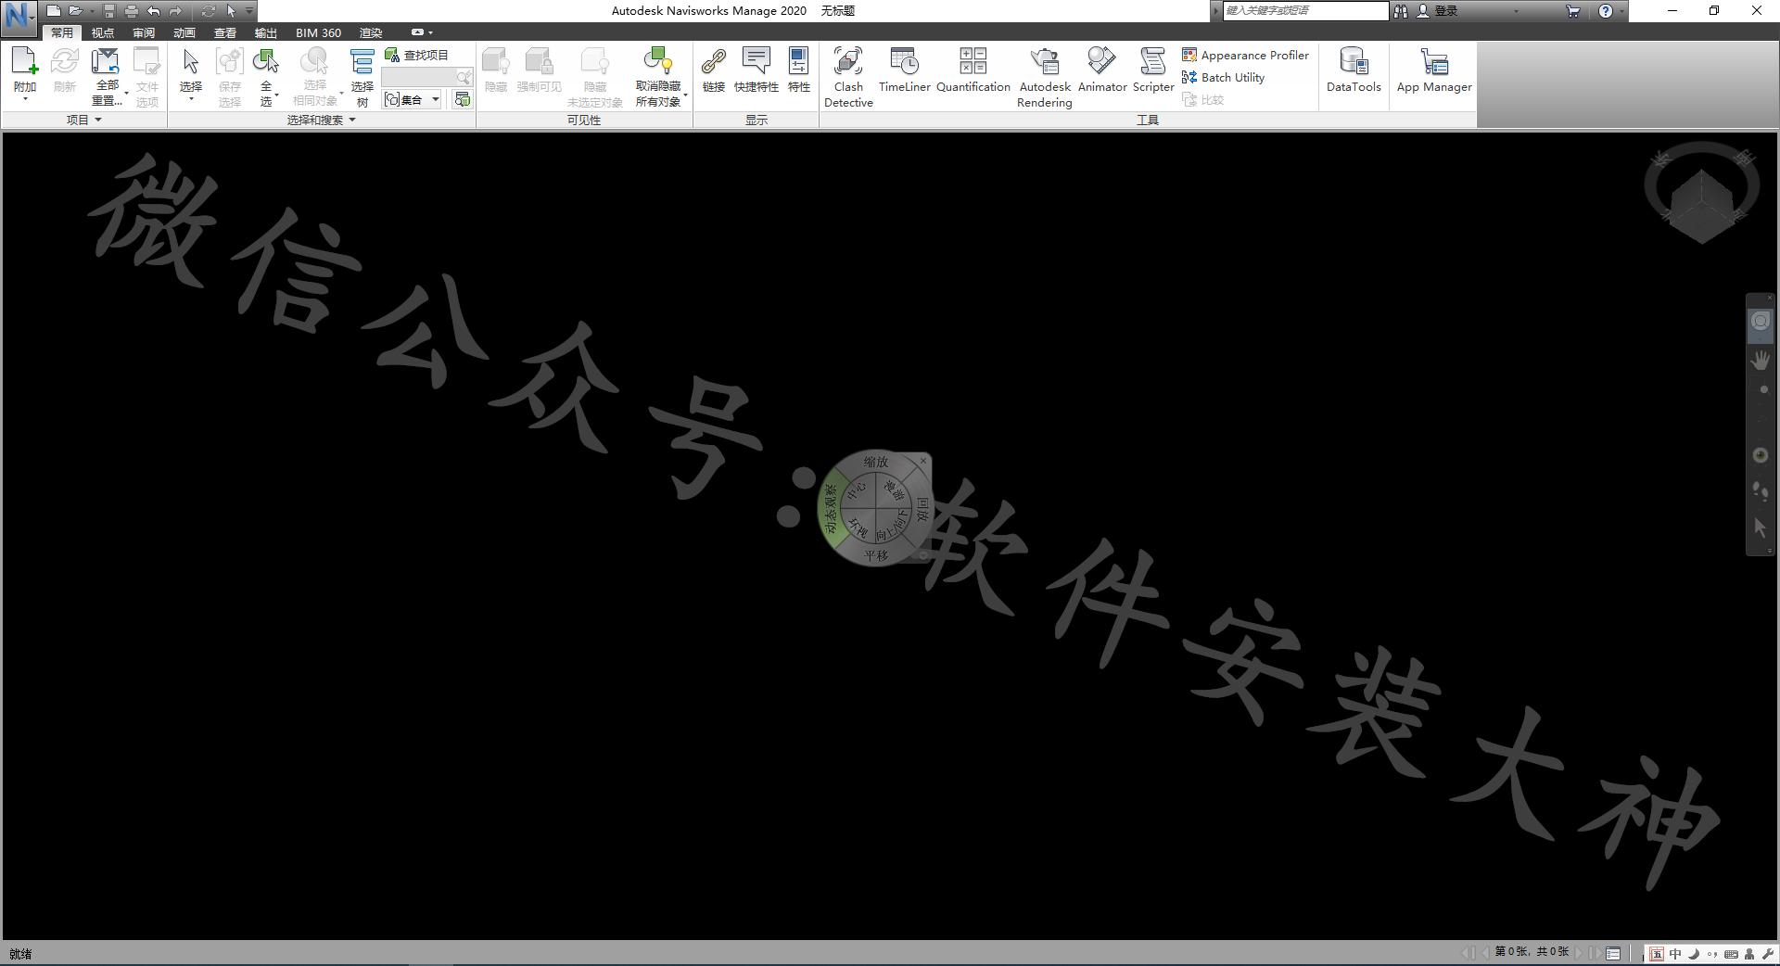The height and width of the screenshot is (966, 1780).
Task: Open the customize quick access toolbar dropdown
Action: tap(249, 11)
